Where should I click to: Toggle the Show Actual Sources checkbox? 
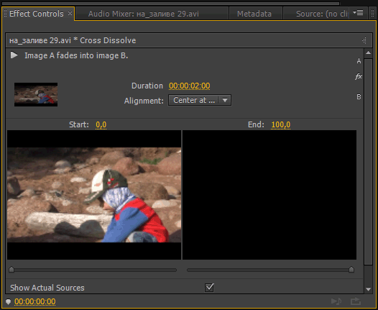pos(209,287)
